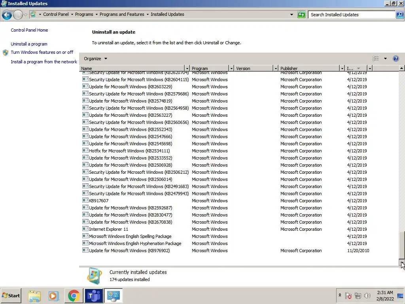Select Update for Microsoft Windows (KB2830477)
The image size is (405, 304).
227,215
